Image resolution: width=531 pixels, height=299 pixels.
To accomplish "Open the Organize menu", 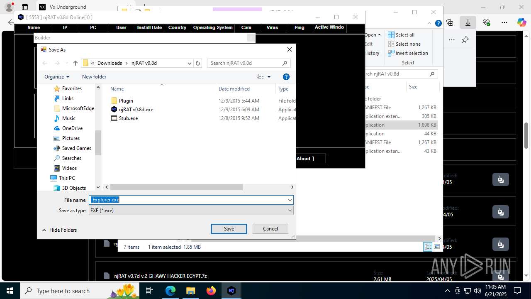I will 57,77.
